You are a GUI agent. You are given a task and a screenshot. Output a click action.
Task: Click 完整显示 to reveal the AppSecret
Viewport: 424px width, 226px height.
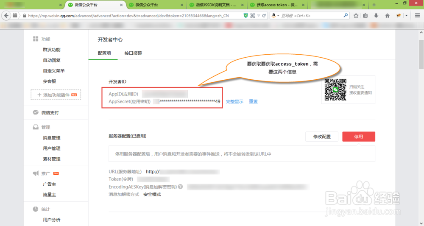click(x=234, y=102)
